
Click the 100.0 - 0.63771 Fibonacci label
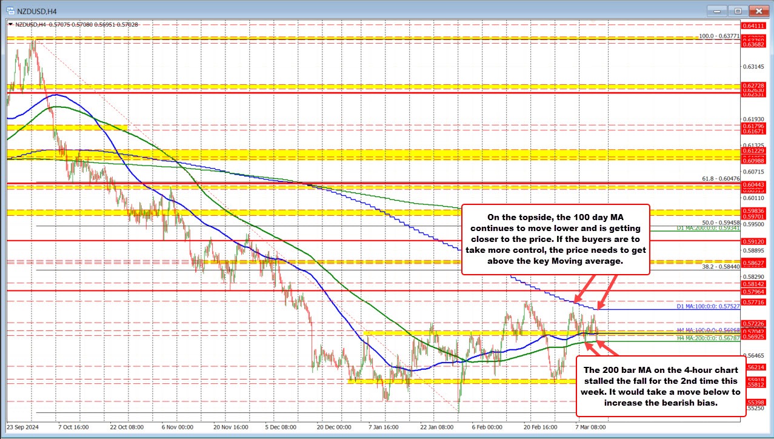point(719,36)
